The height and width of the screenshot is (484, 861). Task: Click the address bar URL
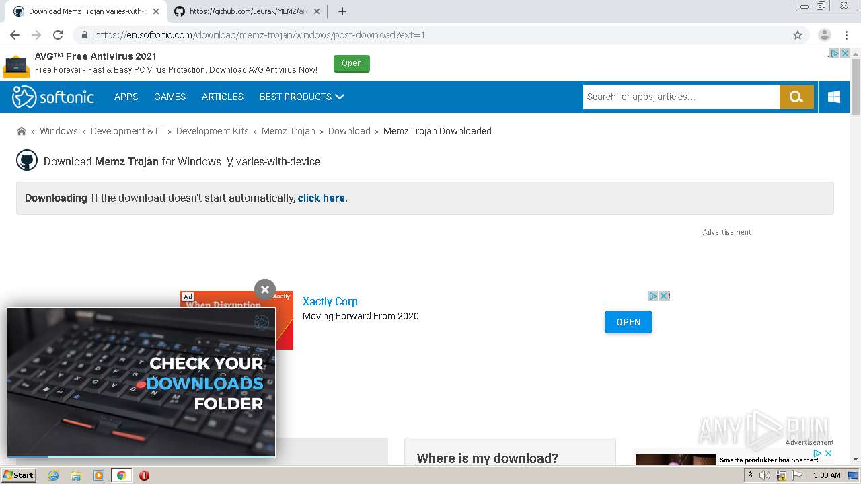click(x=260, y=35)
